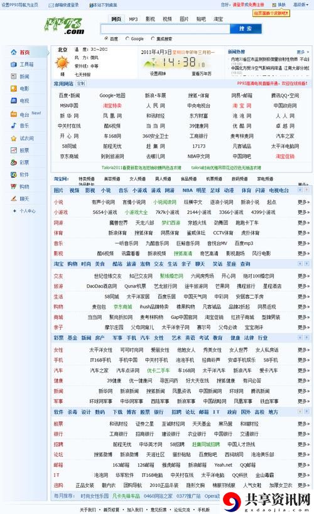The image size is (314, 514).
Task: Click the 设置闹钟 link under the clock
Action: (158, 73)
